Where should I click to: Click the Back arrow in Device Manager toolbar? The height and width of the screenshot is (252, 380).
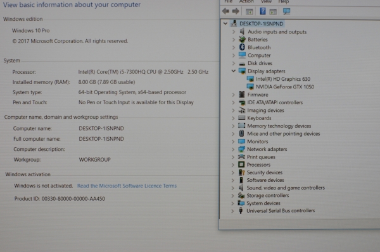pyautogui.click(x=225, y=11)
